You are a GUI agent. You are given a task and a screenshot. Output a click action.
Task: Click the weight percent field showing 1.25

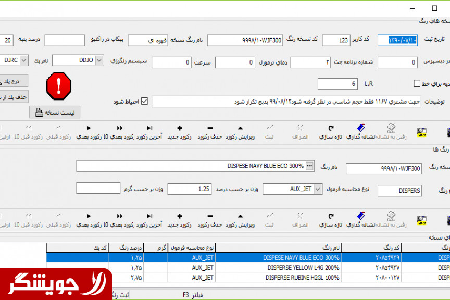(190, 189)
